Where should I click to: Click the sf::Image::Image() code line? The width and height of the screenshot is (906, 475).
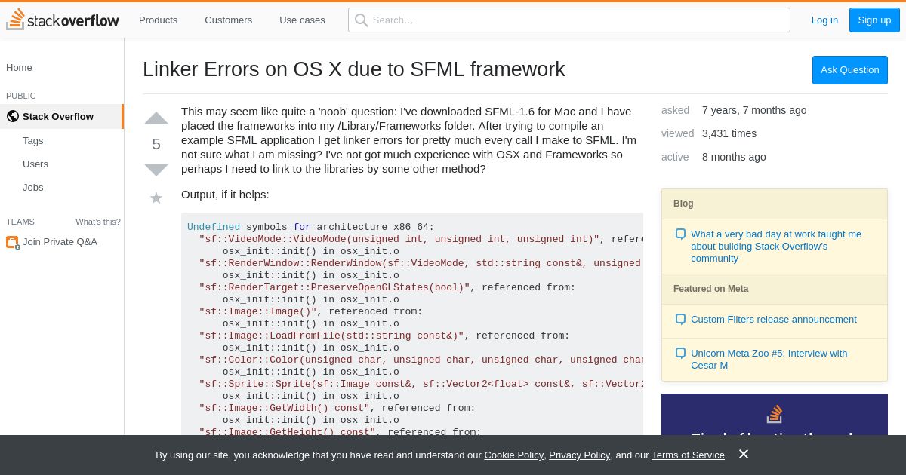[311, 311]
